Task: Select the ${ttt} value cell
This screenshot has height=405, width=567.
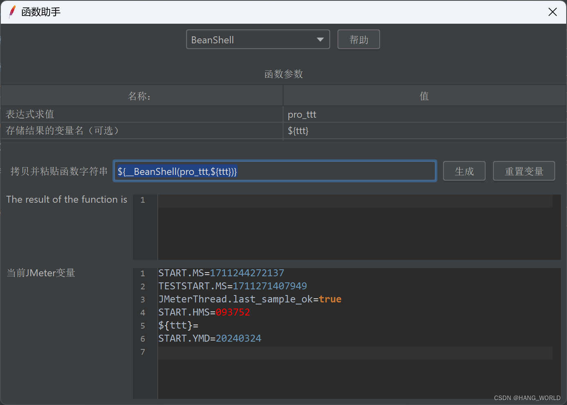Action: click(425, 131)
